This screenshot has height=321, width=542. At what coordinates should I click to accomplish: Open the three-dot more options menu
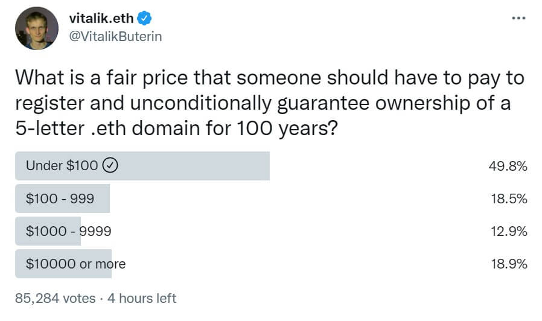(518, 18)
